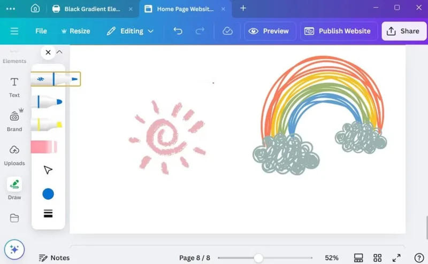Select the blue pen drawing tool
Viewport: 428px width, 264px height.
point(56,79)
